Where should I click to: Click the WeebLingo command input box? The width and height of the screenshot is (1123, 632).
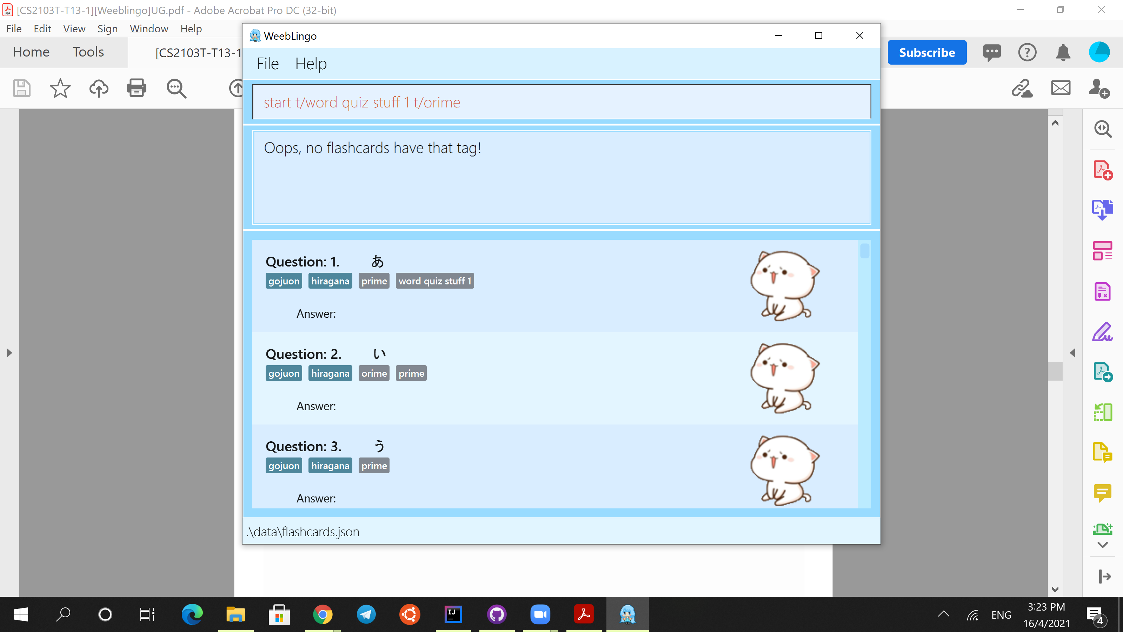pos(561,102)
